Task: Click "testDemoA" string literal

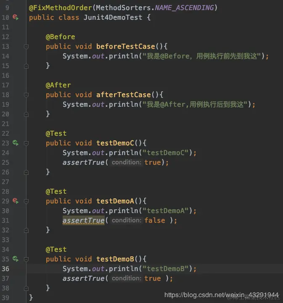Action: coord(166,211)
